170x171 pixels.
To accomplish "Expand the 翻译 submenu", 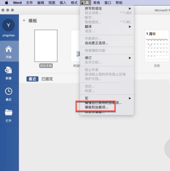I will pyautogui.click(x=107, y=27).
